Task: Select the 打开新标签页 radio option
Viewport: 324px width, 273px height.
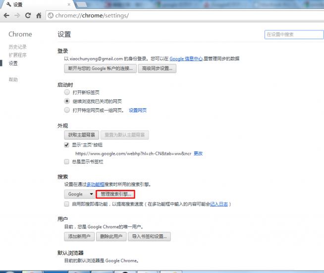Action: (x=67, y=92)
